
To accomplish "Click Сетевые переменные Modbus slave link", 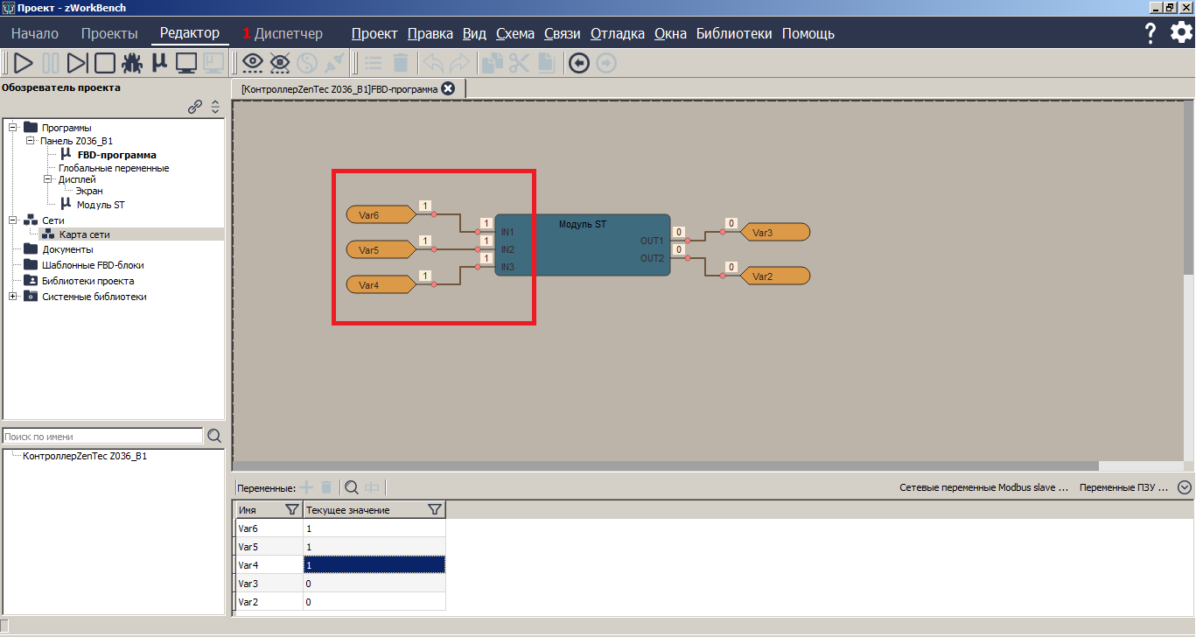I will tap(983, 487).
